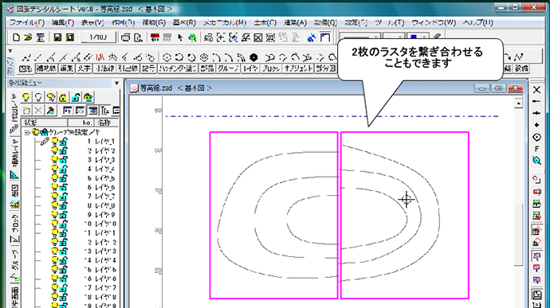Switch to the オブジェクト command tab
The height and width of the screenshot is (308, 550).
298,68
